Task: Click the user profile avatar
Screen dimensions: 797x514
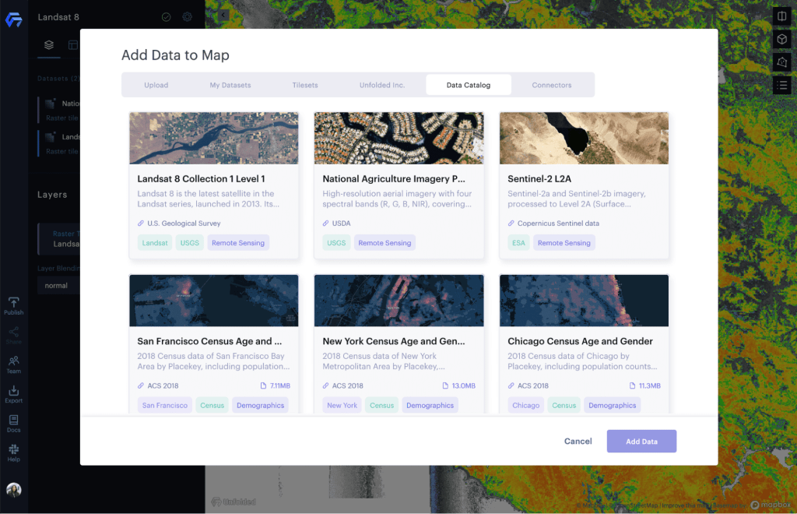Action: 14,490
